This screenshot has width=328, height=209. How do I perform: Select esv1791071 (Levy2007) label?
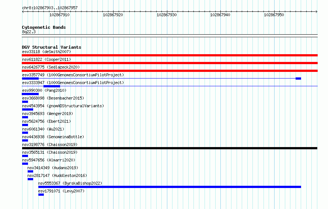click(x=61, y=191)
